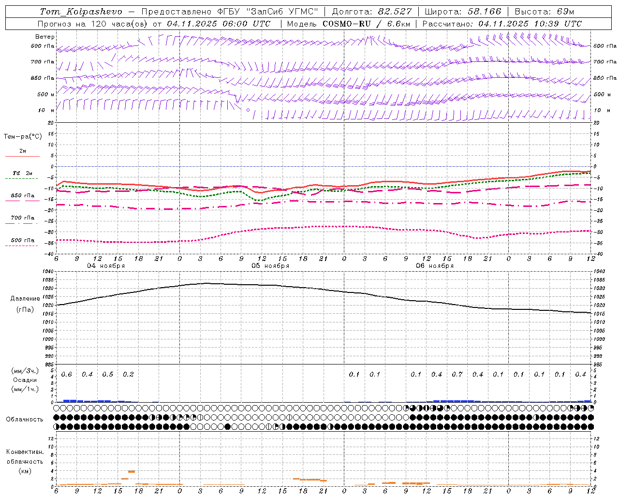The image size is (619, 495).
Task: Click the forecast start '04.11.2025 06:00 UTC'
Action: coord(219,24)
